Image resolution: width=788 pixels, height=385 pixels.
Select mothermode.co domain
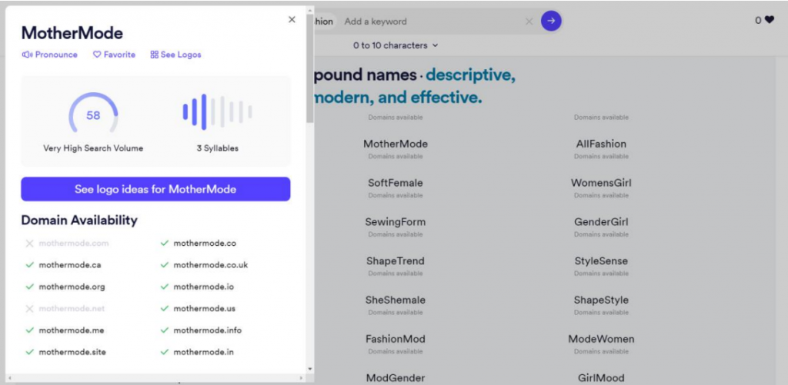pos(205,244)
